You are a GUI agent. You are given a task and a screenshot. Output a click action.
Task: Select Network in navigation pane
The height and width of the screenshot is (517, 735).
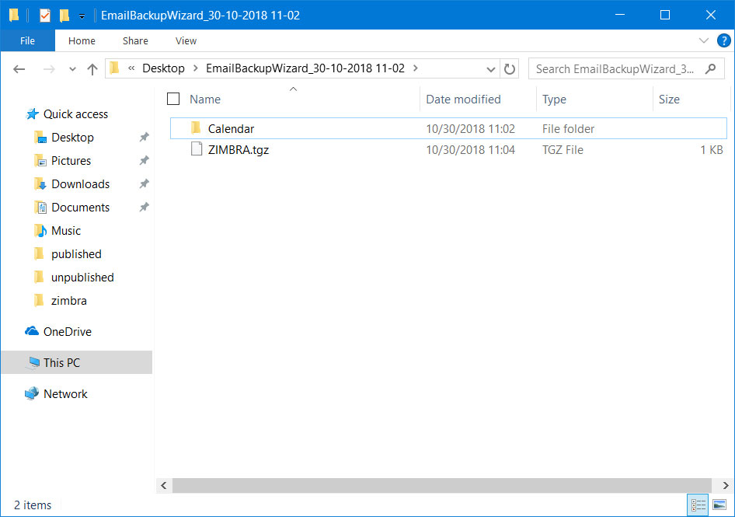(65, 393)
